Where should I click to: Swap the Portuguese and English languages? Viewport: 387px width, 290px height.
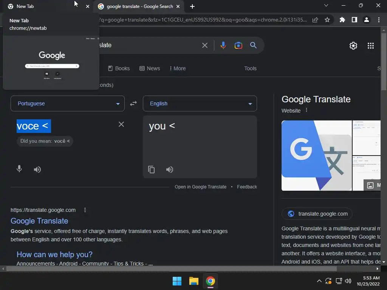[x=133, y=103]
